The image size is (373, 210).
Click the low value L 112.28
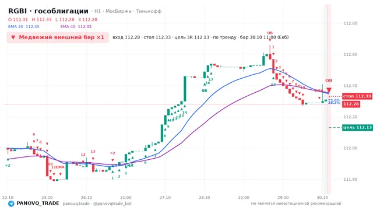coord(65,19)
